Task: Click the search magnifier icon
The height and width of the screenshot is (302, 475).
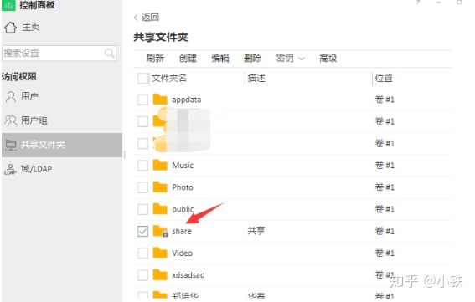Action: [109, 54]
